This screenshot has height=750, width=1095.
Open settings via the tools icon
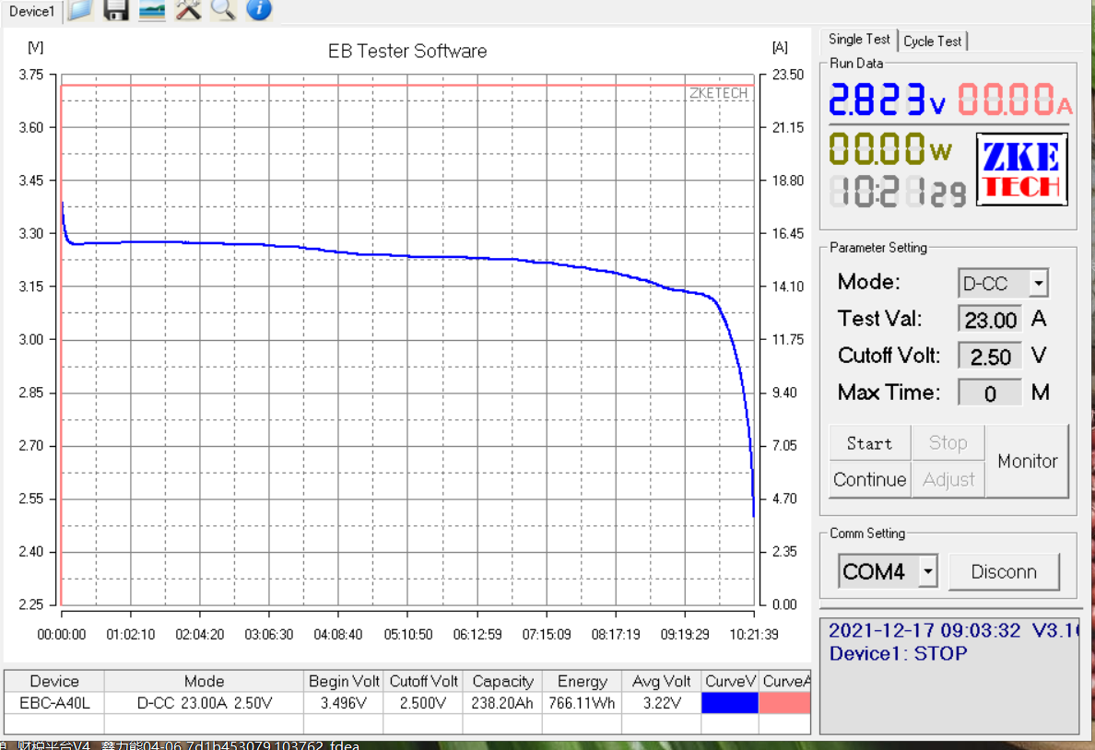tap(188, 10)
